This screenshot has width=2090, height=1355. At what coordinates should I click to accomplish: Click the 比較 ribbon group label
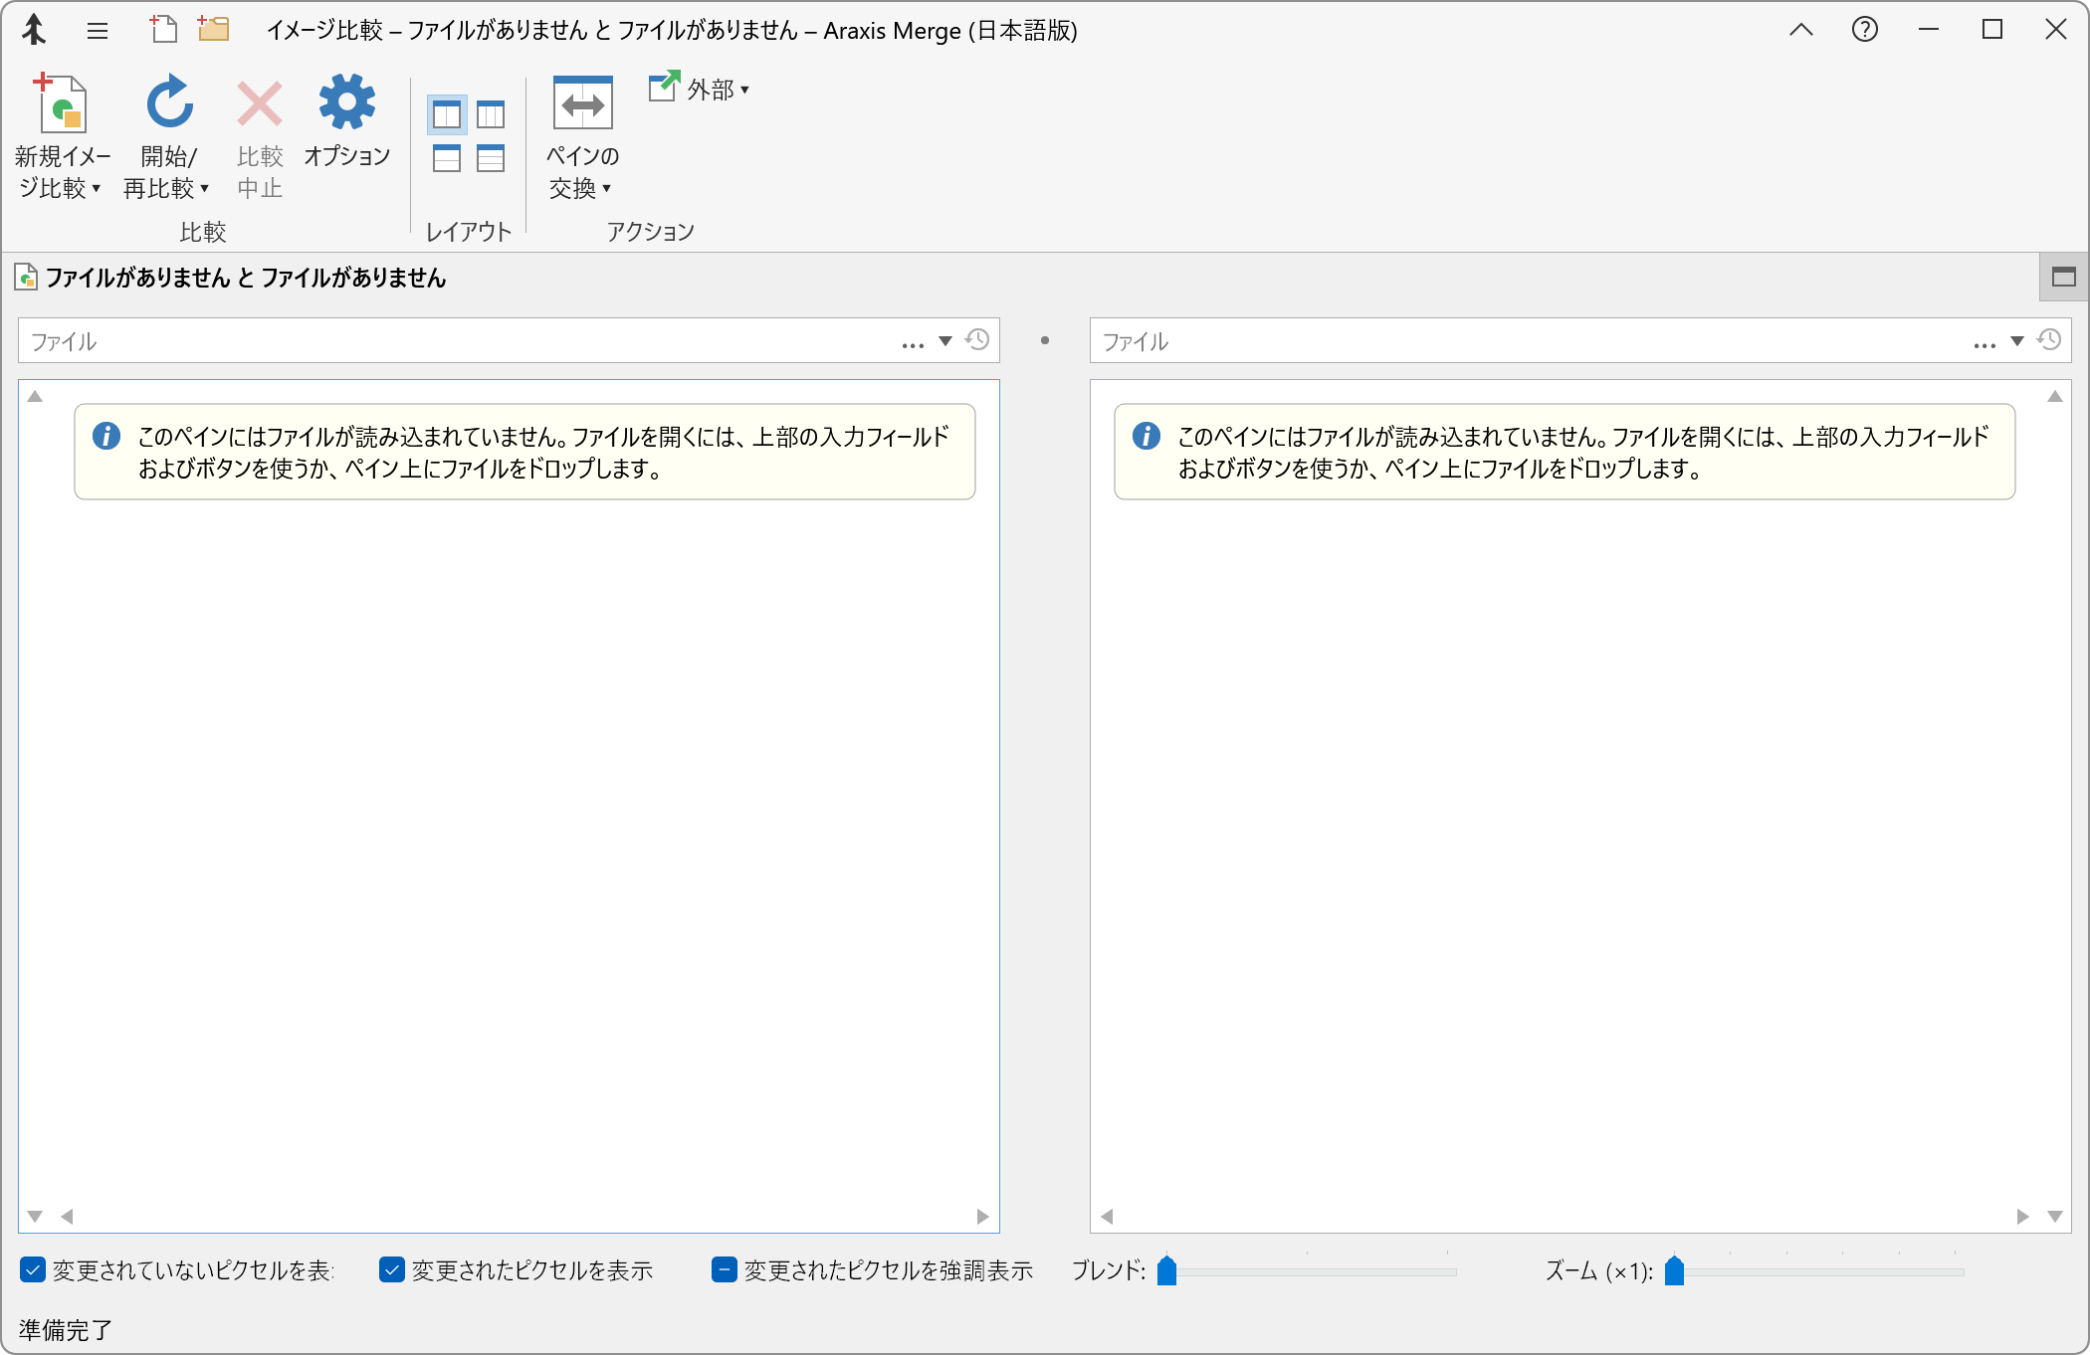point(203,232)
